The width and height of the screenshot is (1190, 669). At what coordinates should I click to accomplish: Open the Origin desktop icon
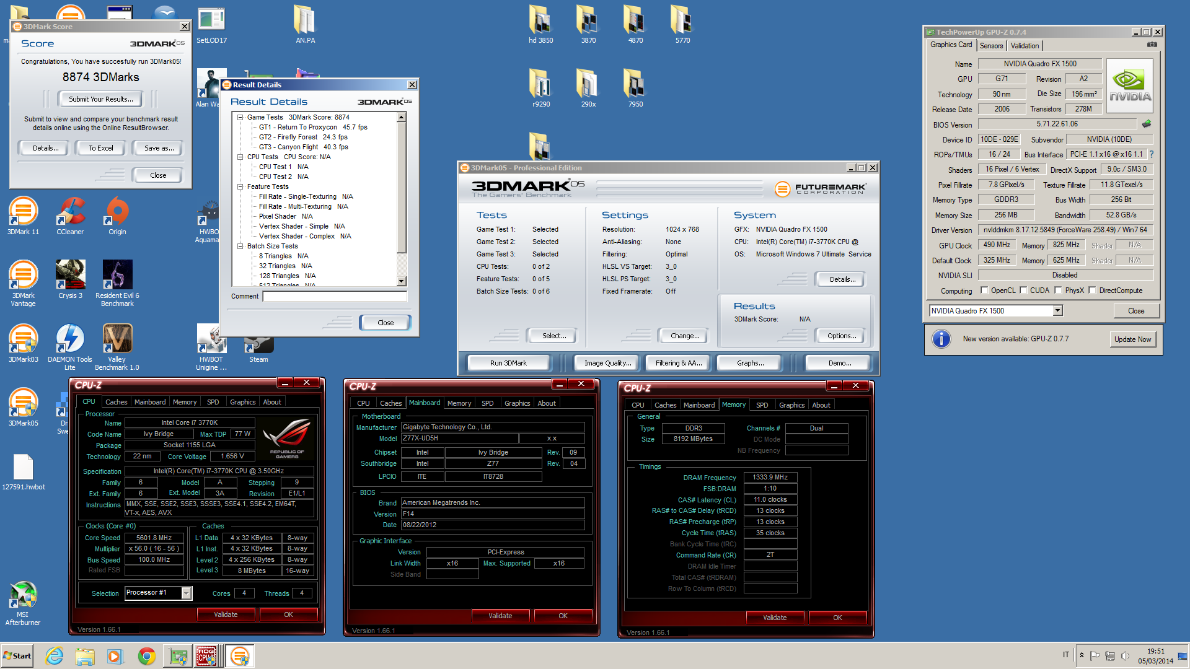pos(117,216)
